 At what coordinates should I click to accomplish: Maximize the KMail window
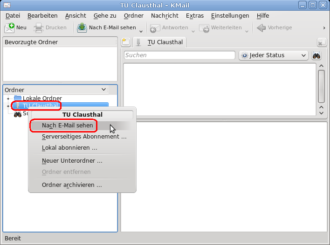click(x=313, y=5)
